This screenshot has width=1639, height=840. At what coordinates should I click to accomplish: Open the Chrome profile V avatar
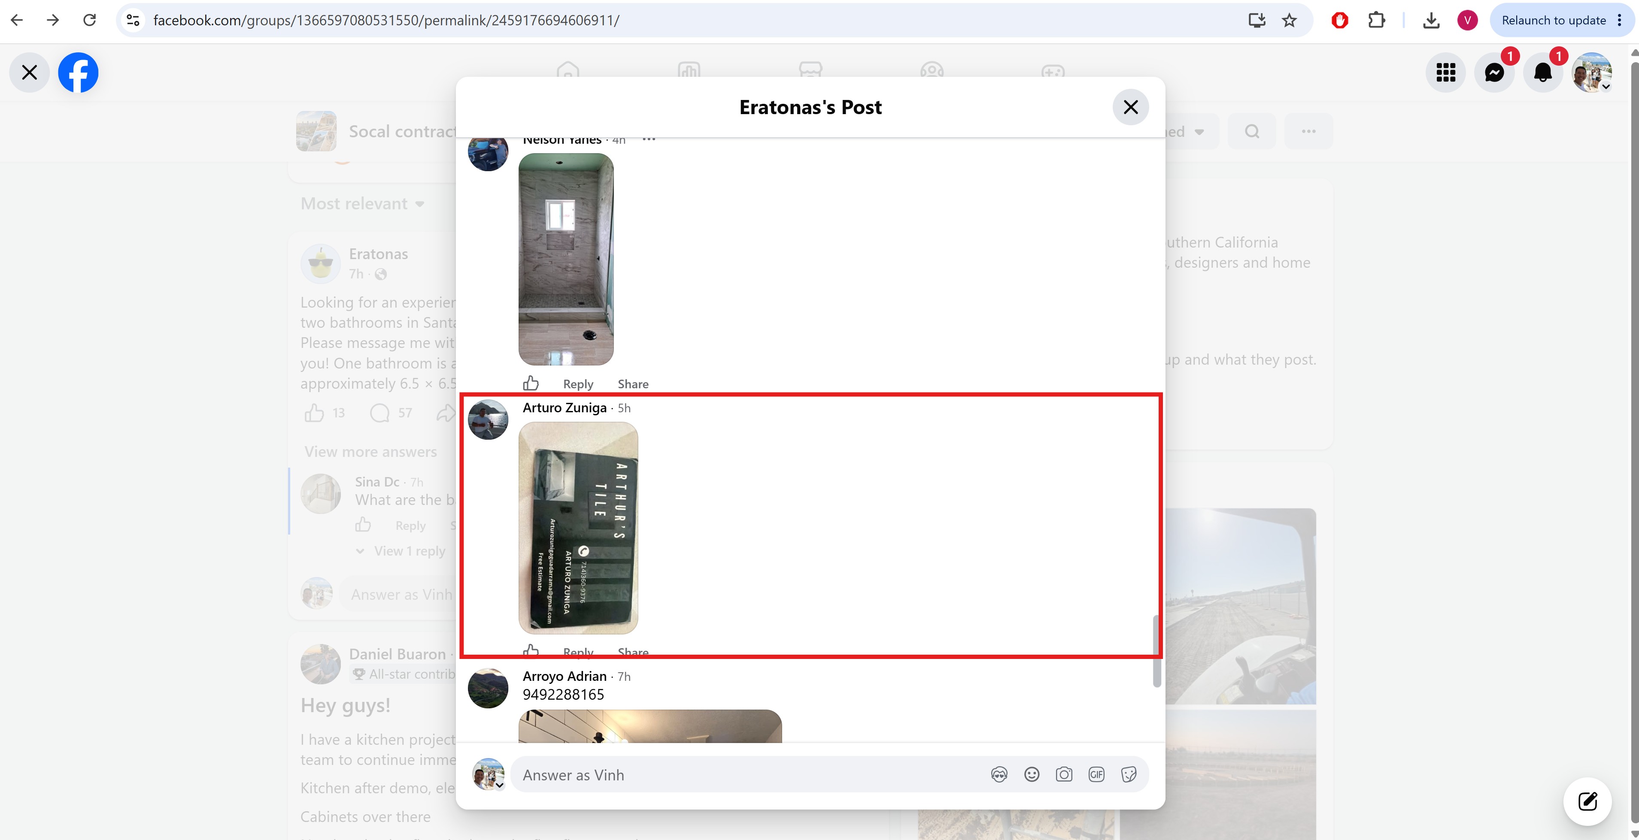[1467, 20]
